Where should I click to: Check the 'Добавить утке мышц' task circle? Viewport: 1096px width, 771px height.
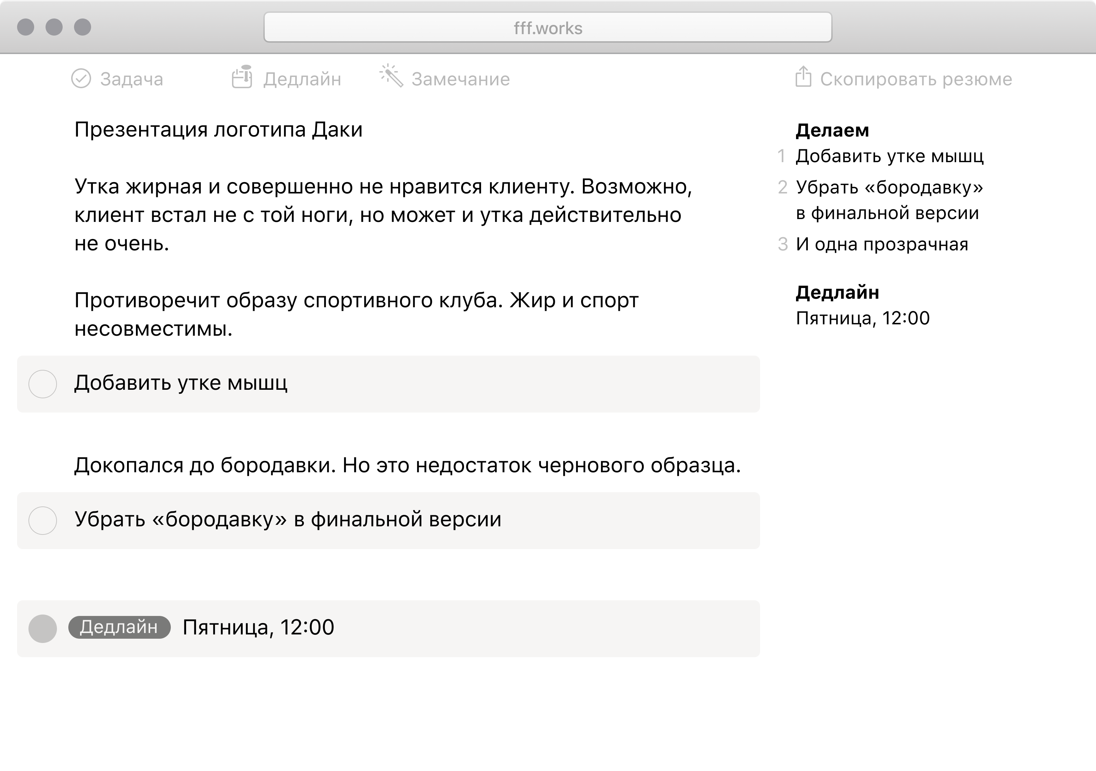click(x=43, y=384)
